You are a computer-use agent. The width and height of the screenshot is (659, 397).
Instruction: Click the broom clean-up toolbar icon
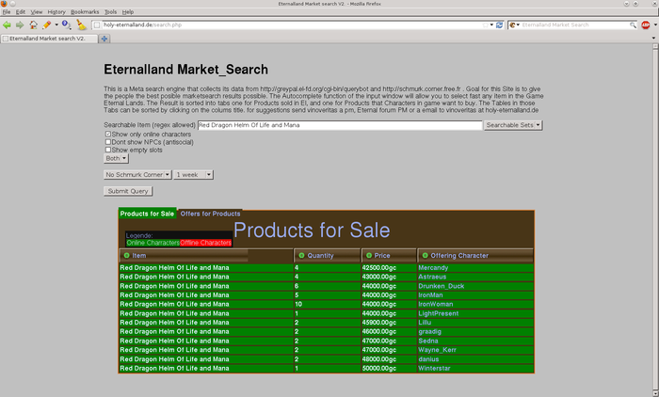click(x=81, y=25)
